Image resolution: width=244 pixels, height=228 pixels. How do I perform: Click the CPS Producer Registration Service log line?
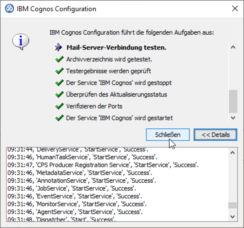click(103, 165)
